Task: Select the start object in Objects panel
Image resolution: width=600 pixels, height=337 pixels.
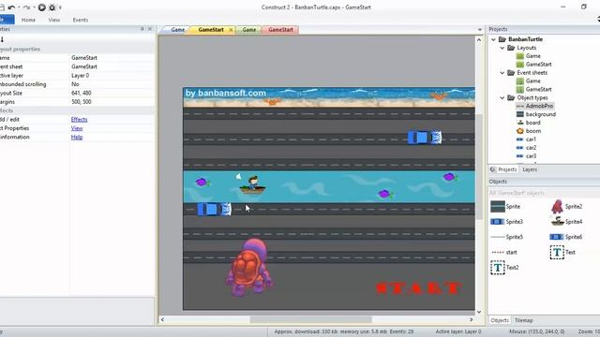Action: click(x=504, y=252)
